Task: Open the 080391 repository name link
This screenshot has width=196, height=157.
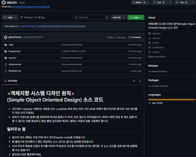Action: (x=12, y=3)
